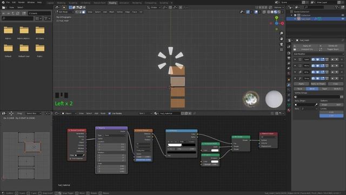Open the Tool properties tab icon
346x195 pixels.
coord(289,47)
